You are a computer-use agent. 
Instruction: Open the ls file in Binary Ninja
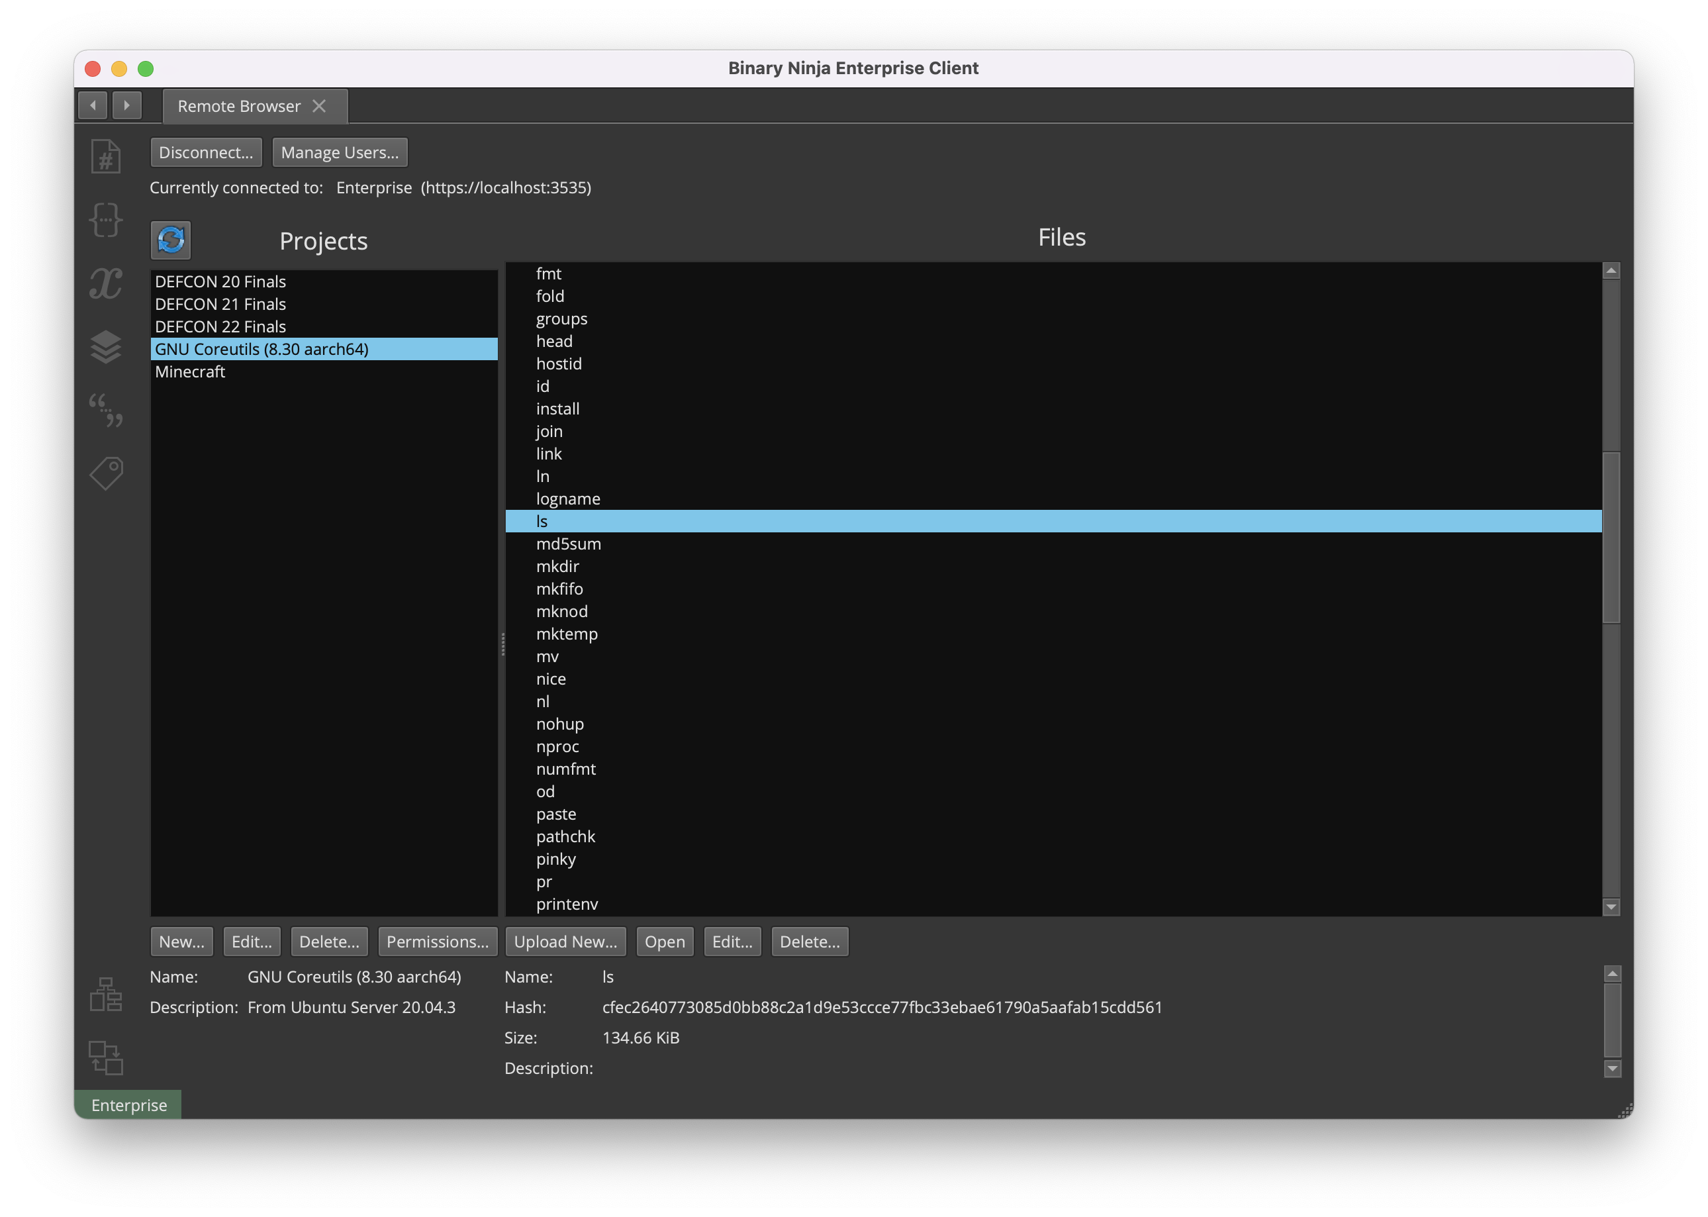663,942
